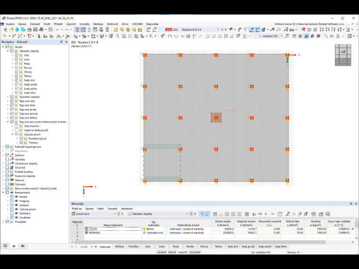Click the delete row X icon in Materials toolbar
This screenshot has width=359, height=269.
[247, 214]
